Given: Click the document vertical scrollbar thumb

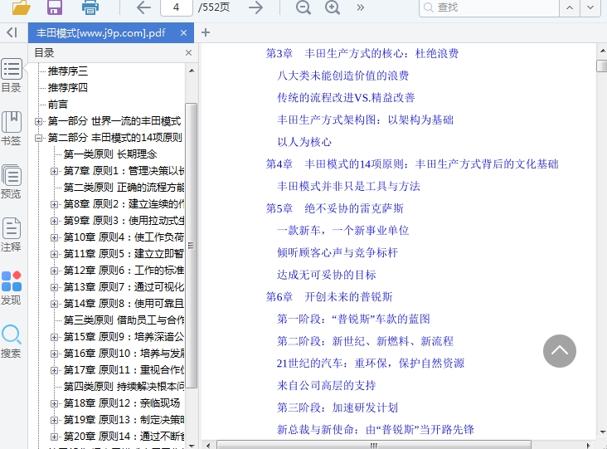Looking at the screenshot, I should coord(602,66).
